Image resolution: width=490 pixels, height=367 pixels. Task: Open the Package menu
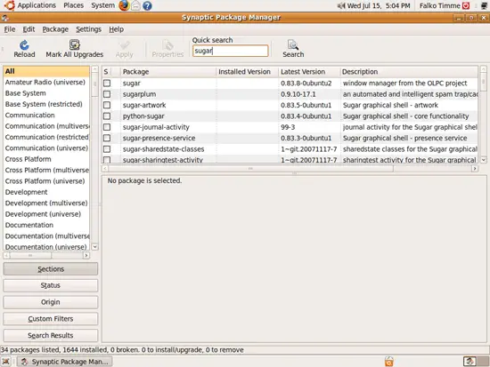pyautogui.click(x=55, y=29)
